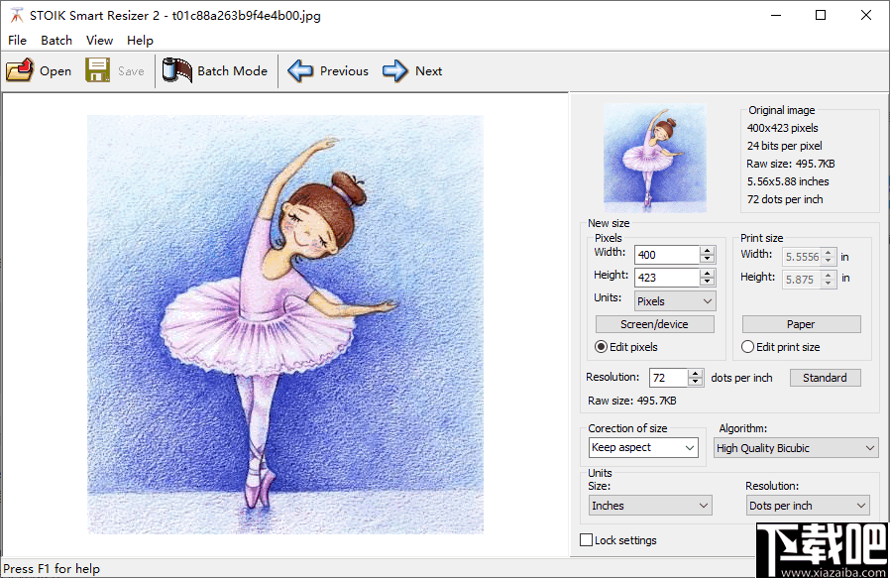This screenshot has width=890, height=578.
Task: Select the Edit print size radio button
Action: 748,347
